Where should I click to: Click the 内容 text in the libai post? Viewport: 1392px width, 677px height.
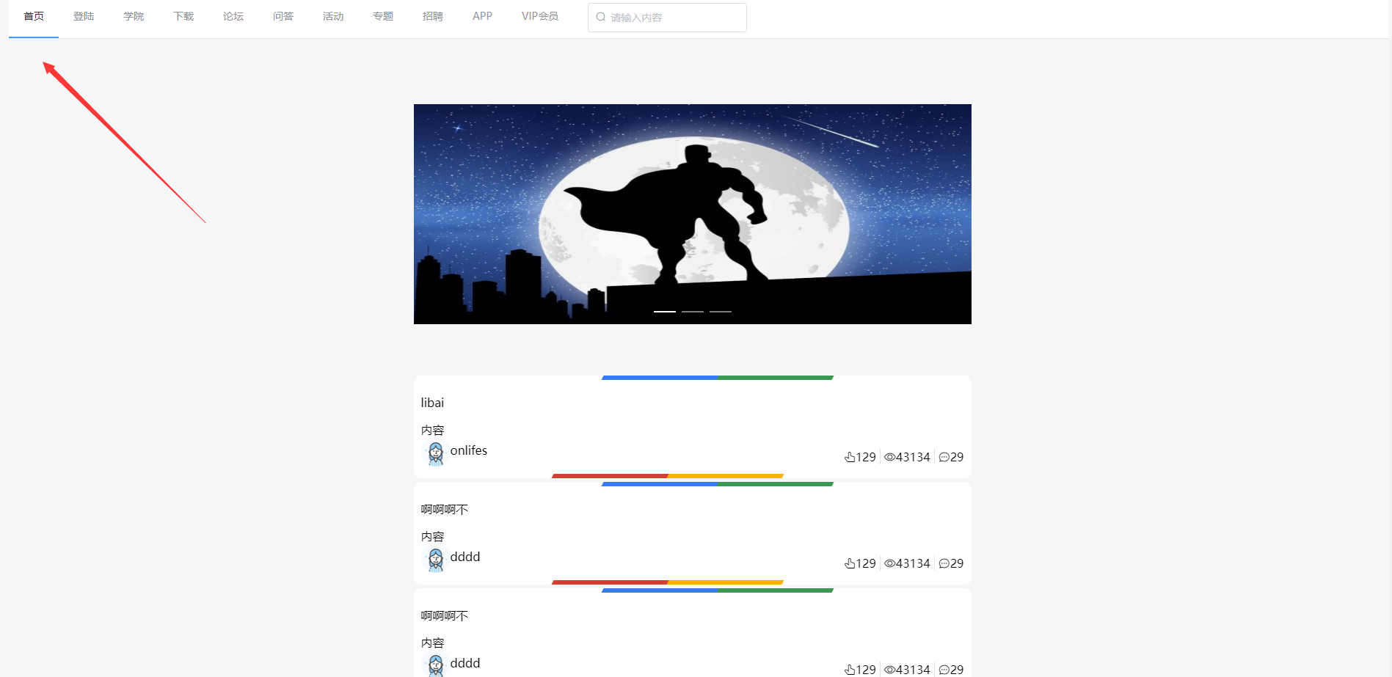point(433,430)
